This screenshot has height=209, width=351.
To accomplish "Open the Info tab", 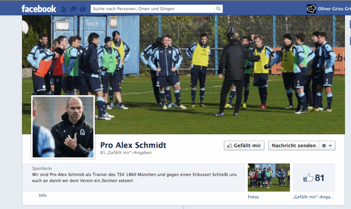I will pyautogui.click(x=42, y=196).
